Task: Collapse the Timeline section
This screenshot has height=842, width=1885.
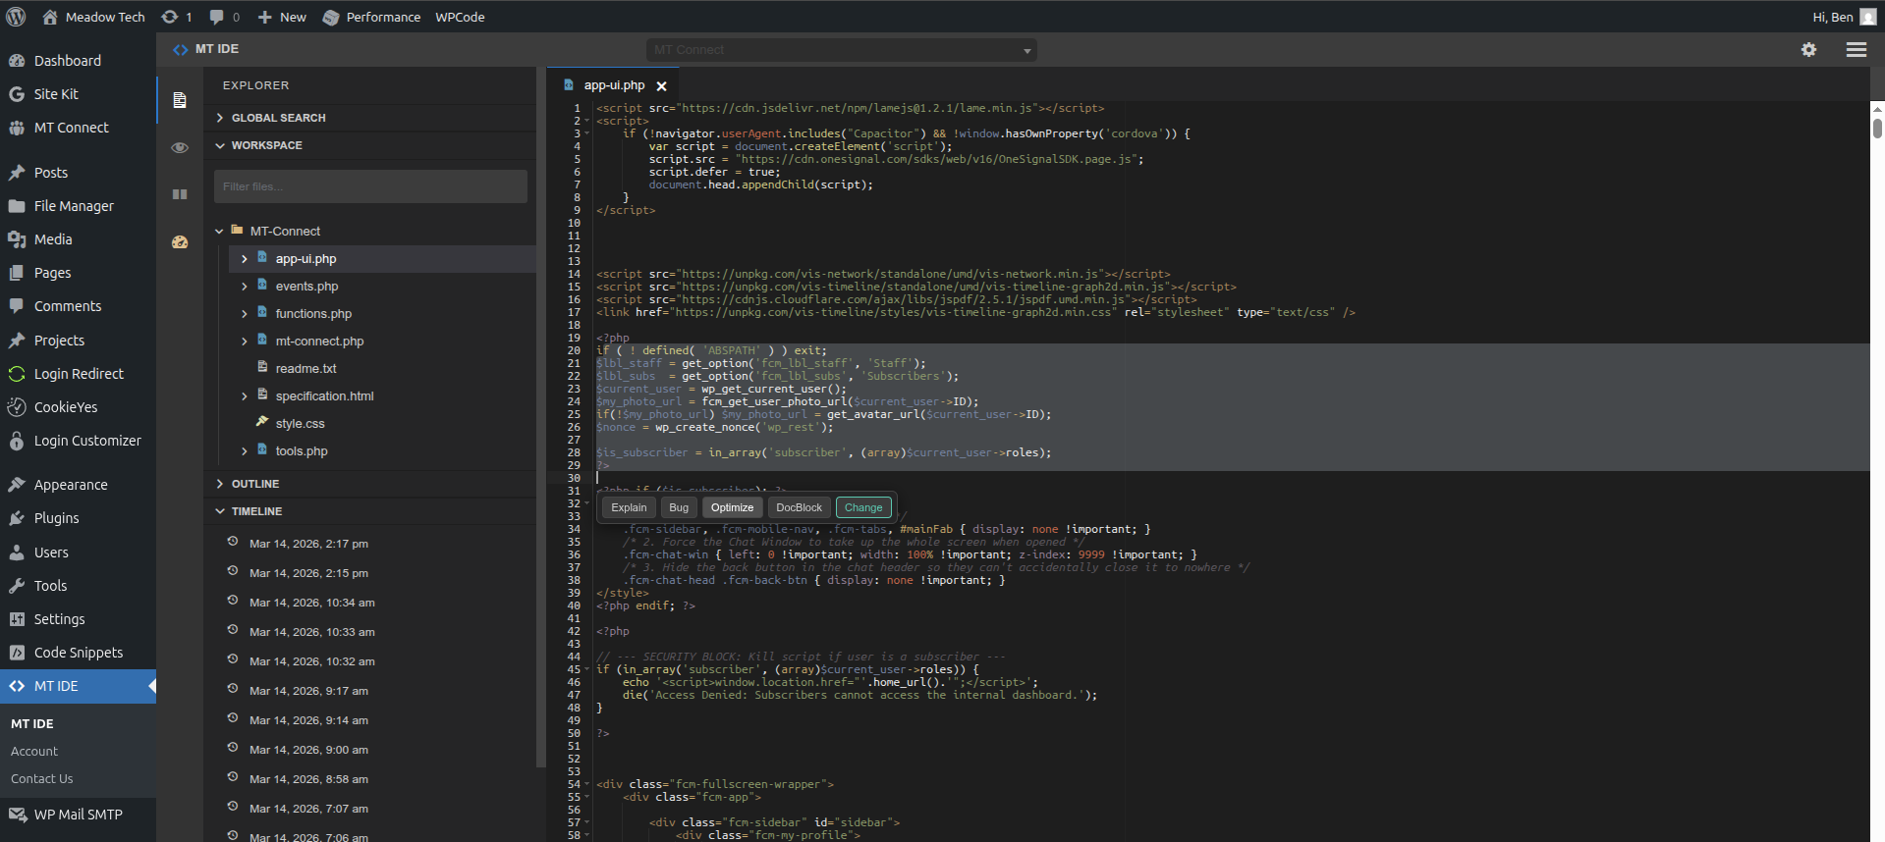Action: point(369,511)
